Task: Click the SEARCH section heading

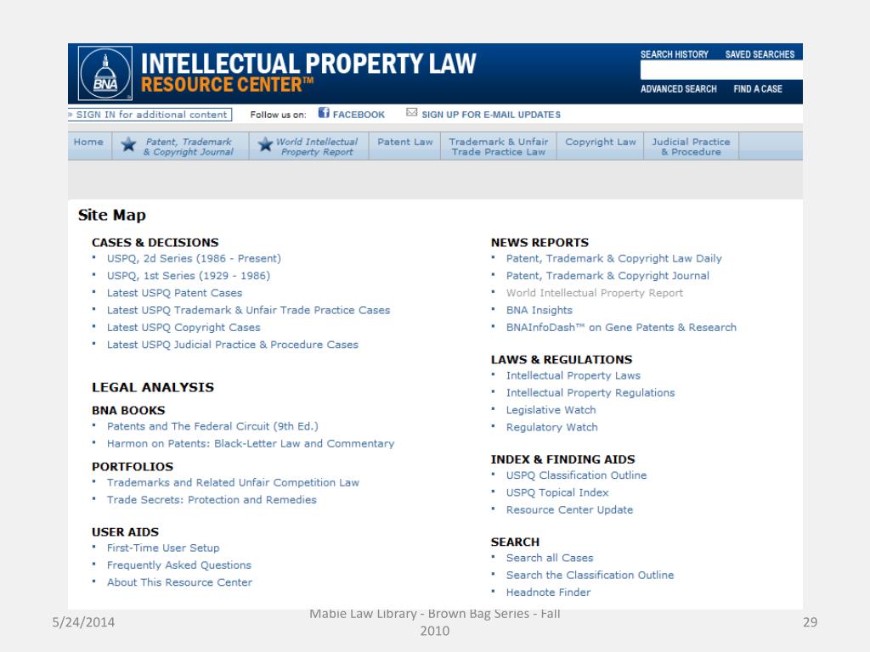Action: tap(515, 542)
